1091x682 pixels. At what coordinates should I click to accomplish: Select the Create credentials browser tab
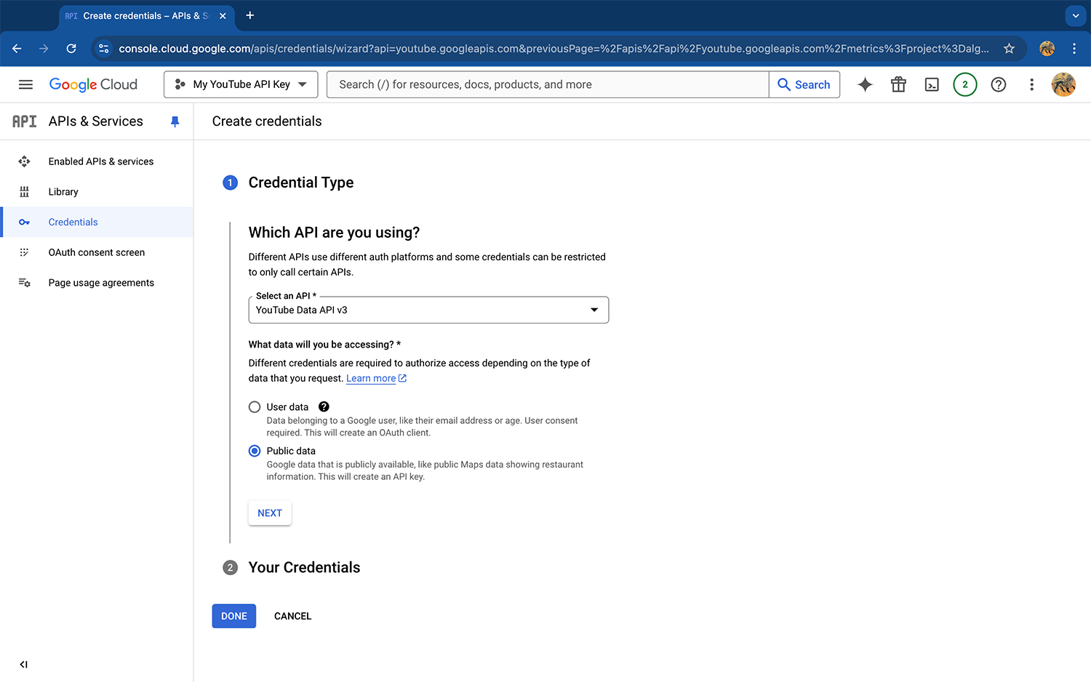(146, 16)
